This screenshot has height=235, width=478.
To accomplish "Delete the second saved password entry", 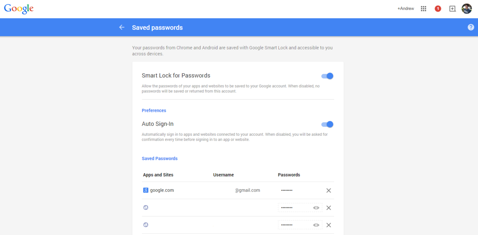I will (x=329, y=208).
